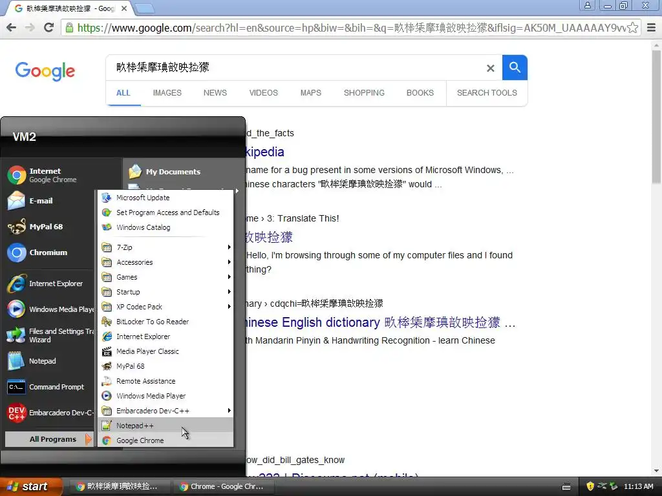The image size is (662, 496).
Task: Switch to the IMAGES search tab
Action: (x=167, y=93)
